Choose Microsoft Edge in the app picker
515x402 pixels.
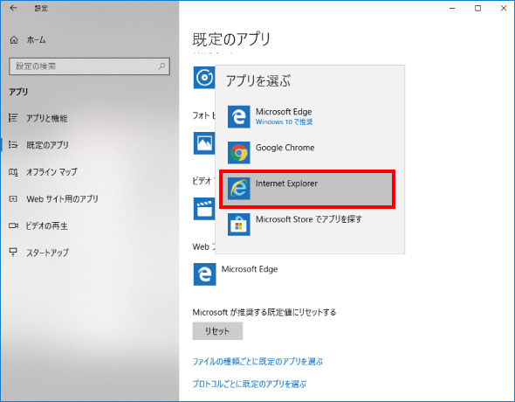coord(307,117)
